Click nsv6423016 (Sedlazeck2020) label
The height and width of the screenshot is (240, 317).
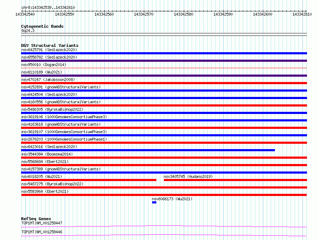coord(49,147)
